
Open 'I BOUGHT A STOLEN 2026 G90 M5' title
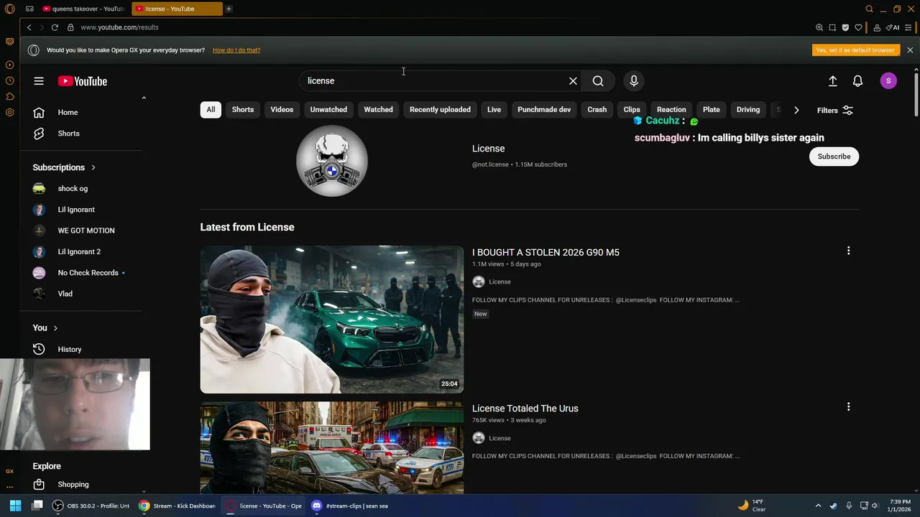(x=546, y=252)
